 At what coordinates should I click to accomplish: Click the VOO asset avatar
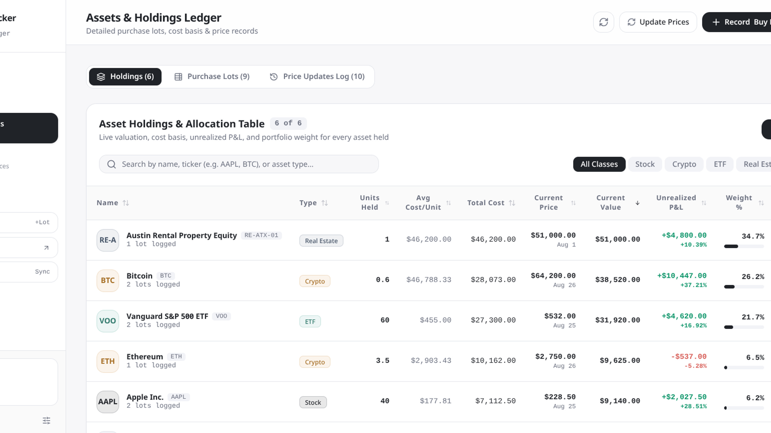click(x=108, y=321)
